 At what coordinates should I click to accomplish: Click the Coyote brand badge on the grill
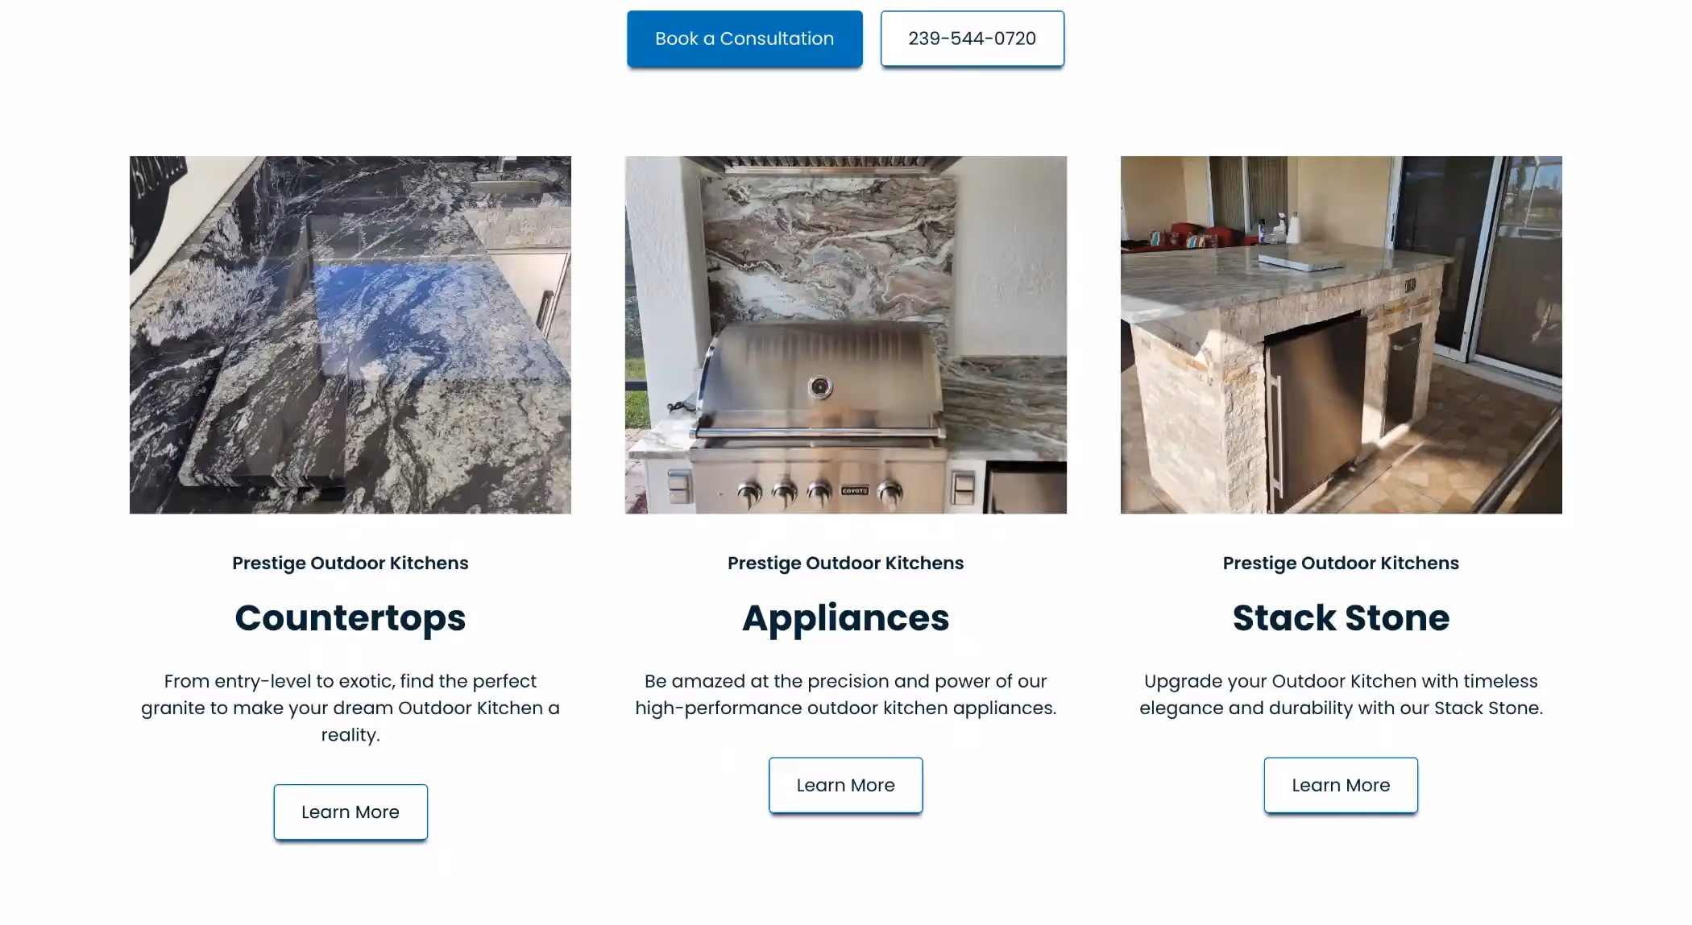point(855,490)
